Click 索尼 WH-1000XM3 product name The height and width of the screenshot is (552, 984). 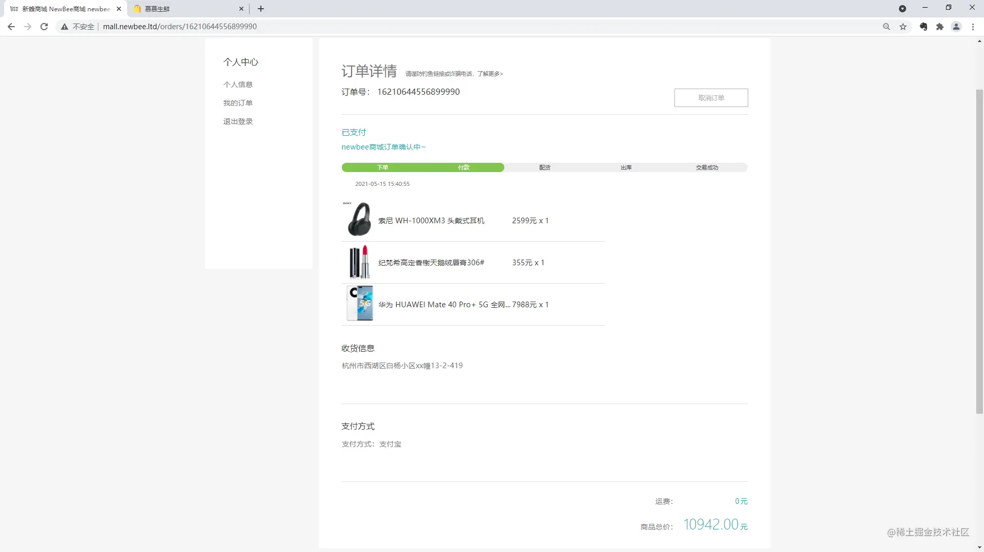[x=431, y=221]
